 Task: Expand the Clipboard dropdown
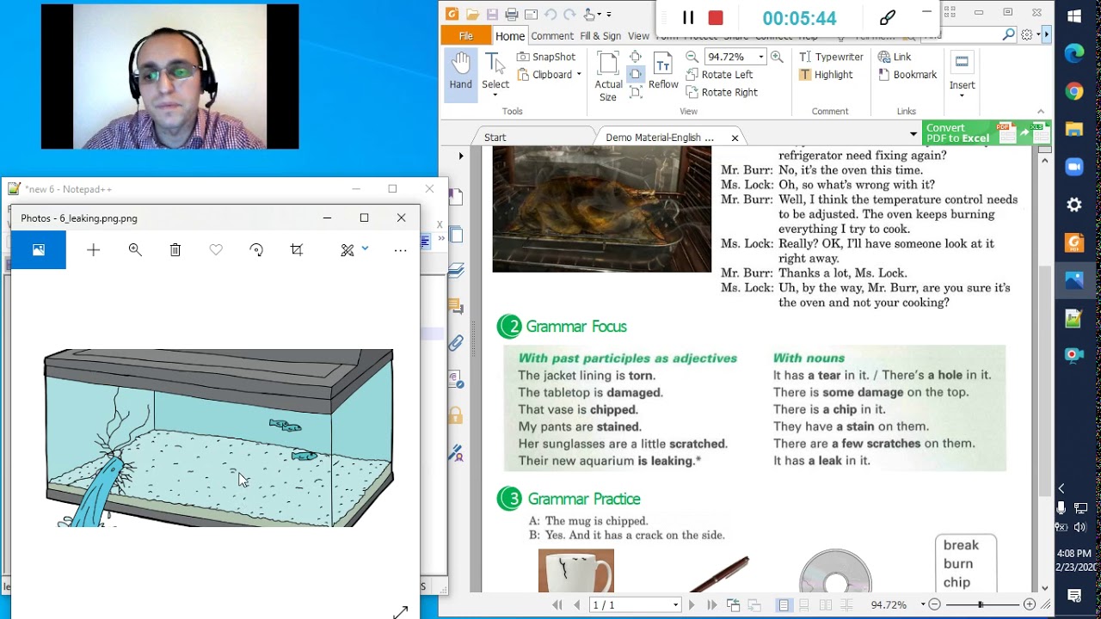[x=579, y=75]
